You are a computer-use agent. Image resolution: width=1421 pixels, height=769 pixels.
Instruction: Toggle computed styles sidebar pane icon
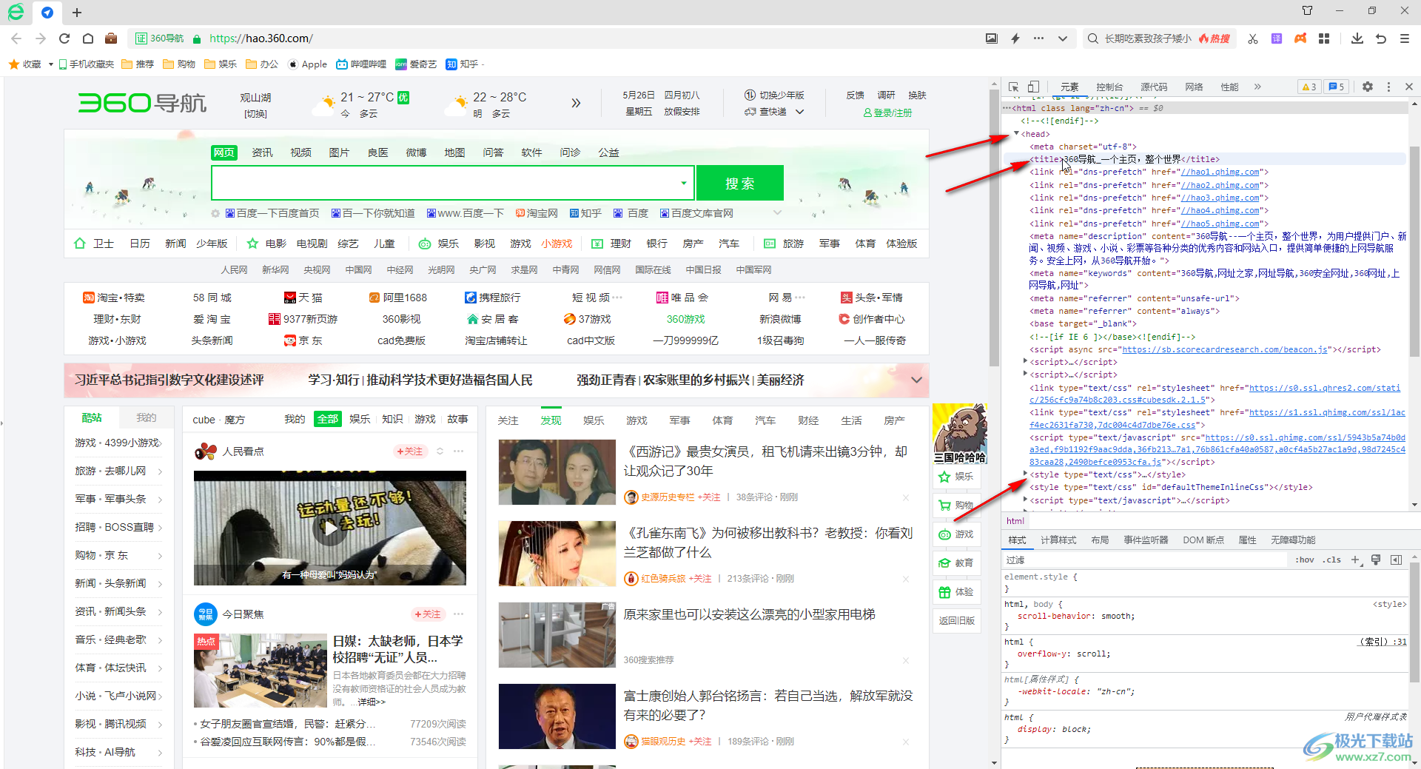1397,560
